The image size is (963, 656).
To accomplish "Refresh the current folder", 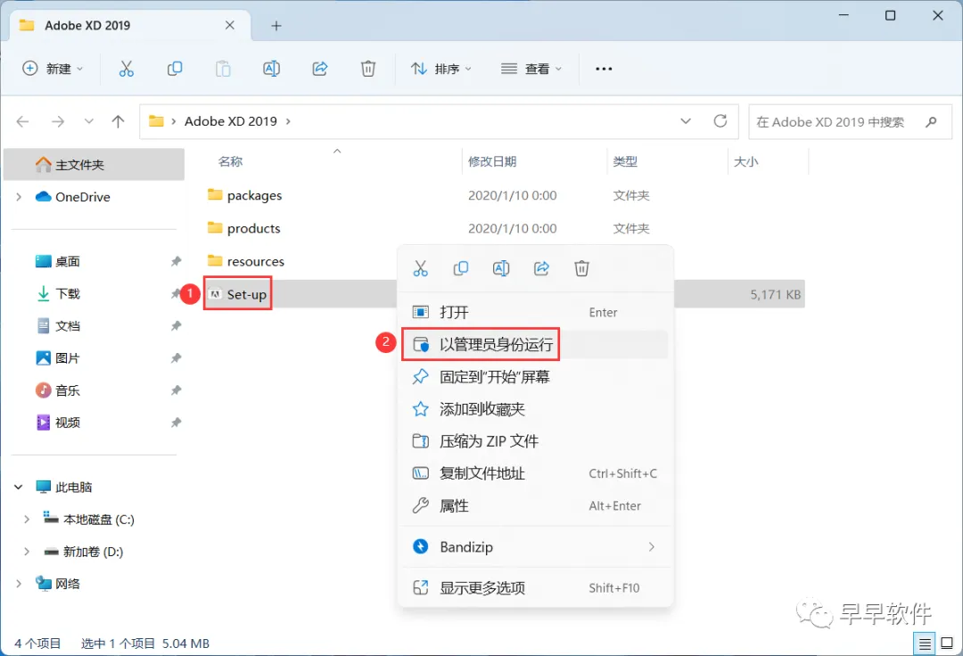I will click(x=720, y=121).
